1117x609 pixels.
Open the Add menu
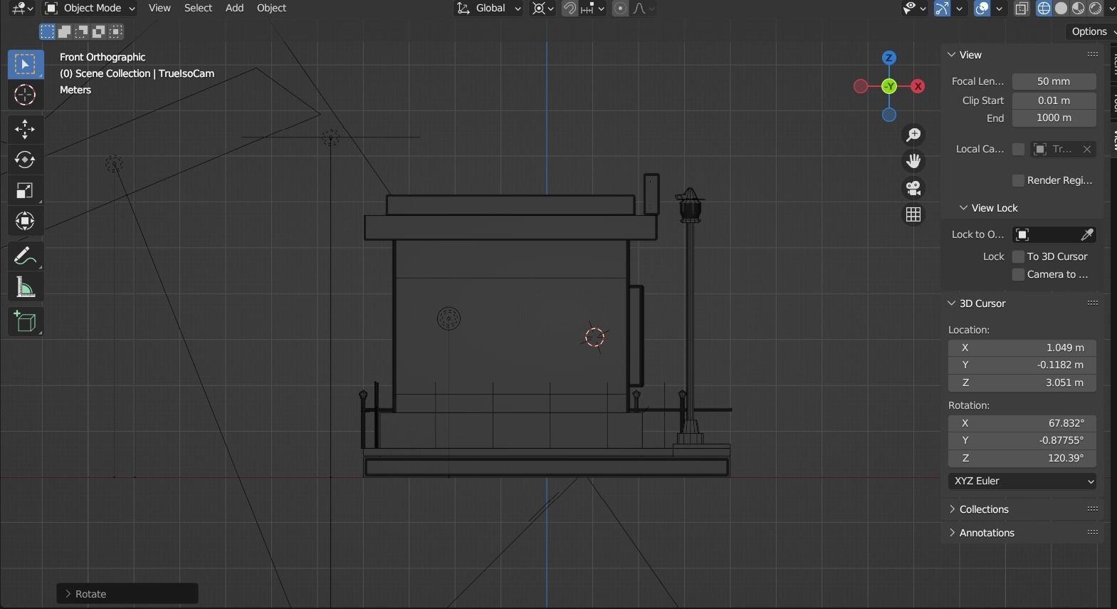pos(234,9)
